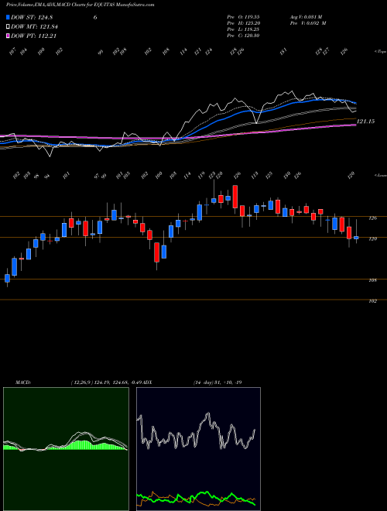Click the last blue candlestick near 120
Image resolution: width=387 pixels, height=511 pixels.
point(356,238)
